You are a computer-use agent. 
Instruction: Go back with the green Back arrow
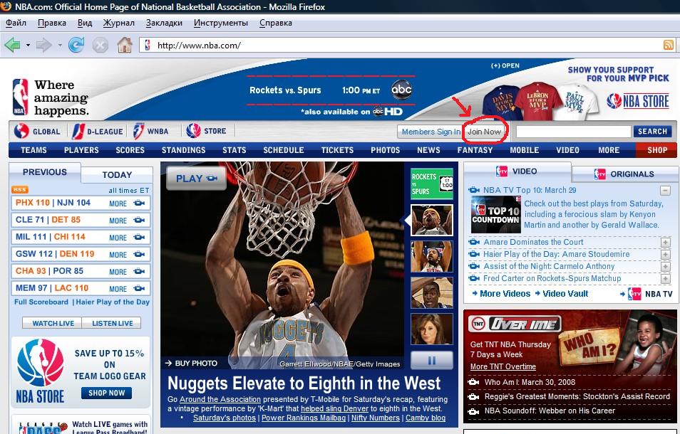12,45
